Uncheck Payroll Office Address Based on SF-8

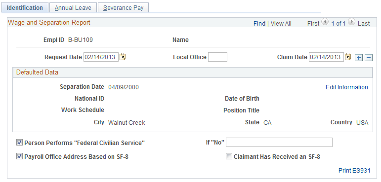(x=19, y=156)
